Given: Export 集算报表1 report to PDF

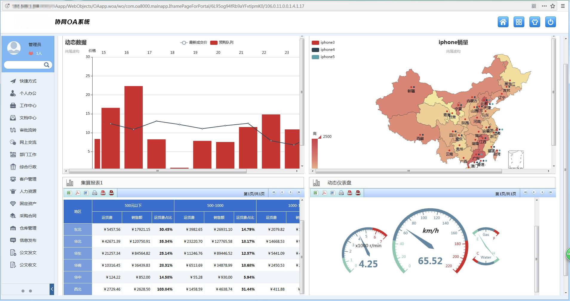Looking at the screenshot, I should (x=78, y=193).
